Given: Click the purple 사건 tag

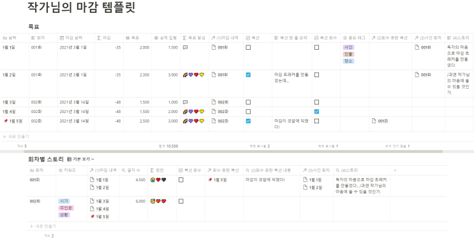Looking at the screenshot, I should [348, 47].
